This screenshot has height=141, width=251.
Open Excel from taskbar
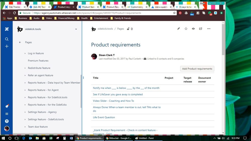[51, 138]
